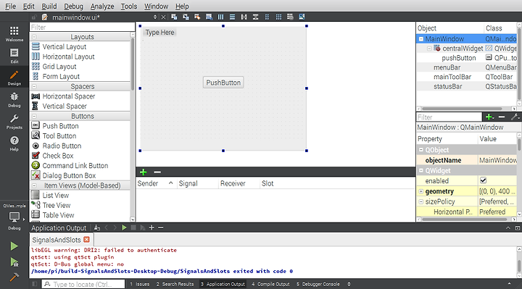Close the mainwindow.ui document
The image size is (522, 289).
pos(163,17)
